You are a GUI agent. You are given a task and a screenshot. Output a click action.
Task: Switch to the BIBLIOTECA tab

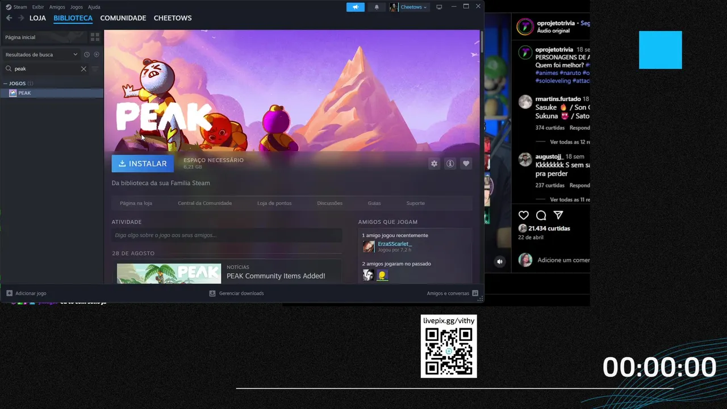tap(73, 18)
